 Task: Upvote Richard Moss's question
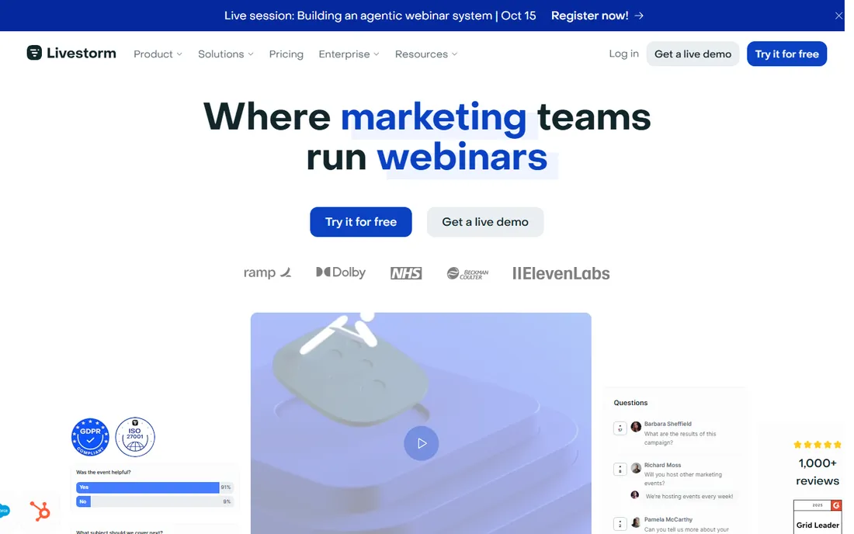click(620, 470)
